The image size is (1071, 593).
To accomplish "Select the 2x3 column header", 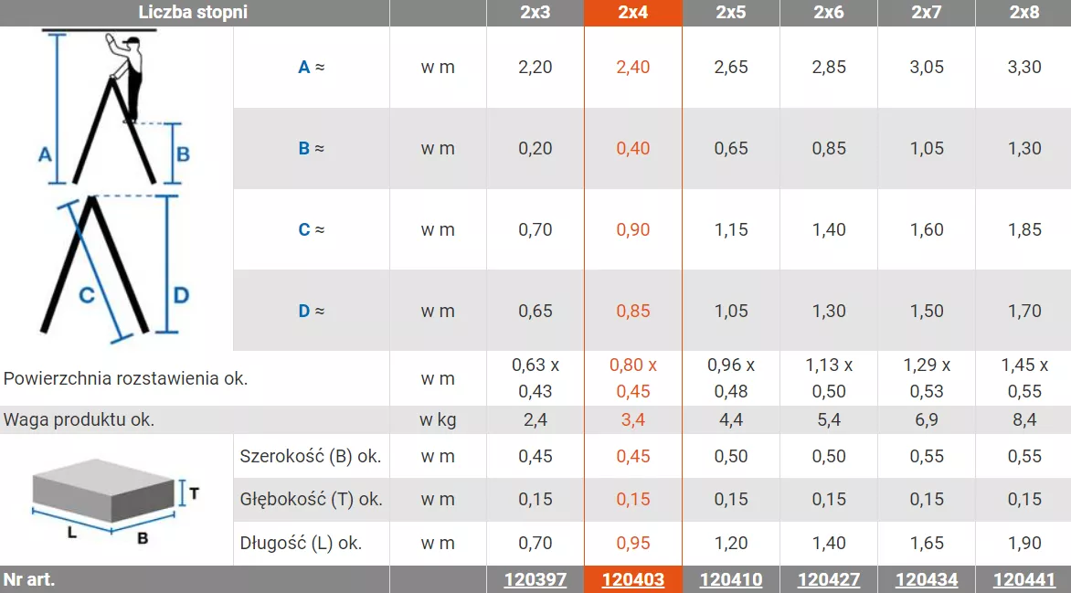I will click(535, 12).
